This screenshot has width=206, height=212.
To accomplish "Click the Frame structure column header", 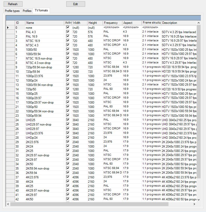I will point(151,23).
